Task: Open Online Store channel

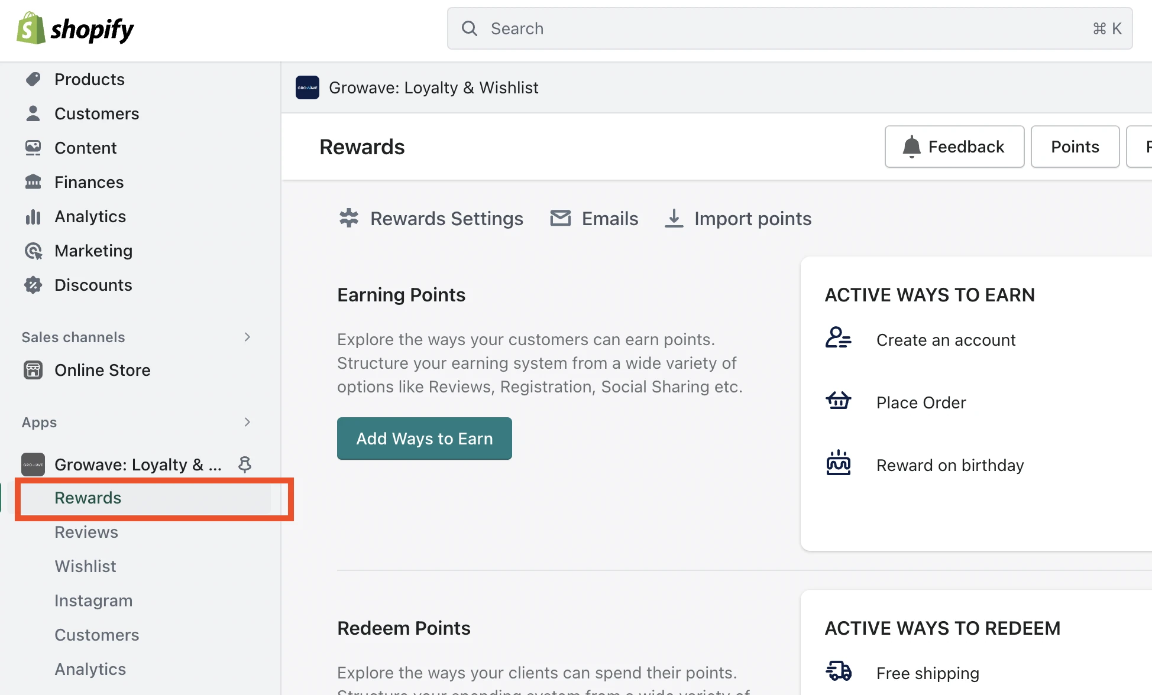Action: pyautogui.click(x=102, y=370)
